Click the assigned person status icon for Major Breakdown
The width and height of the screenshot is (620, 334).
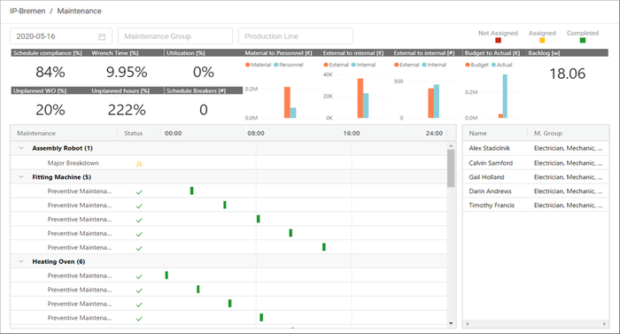pyautogui.click(x=139, y=163)
